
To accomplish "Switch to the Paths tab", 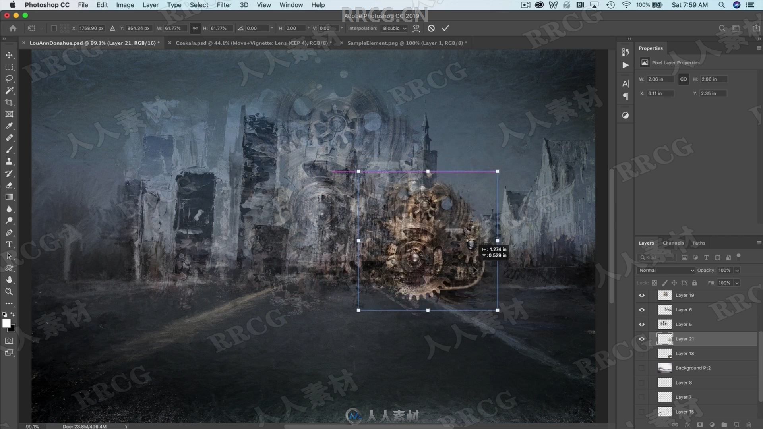I will (699, 243).
